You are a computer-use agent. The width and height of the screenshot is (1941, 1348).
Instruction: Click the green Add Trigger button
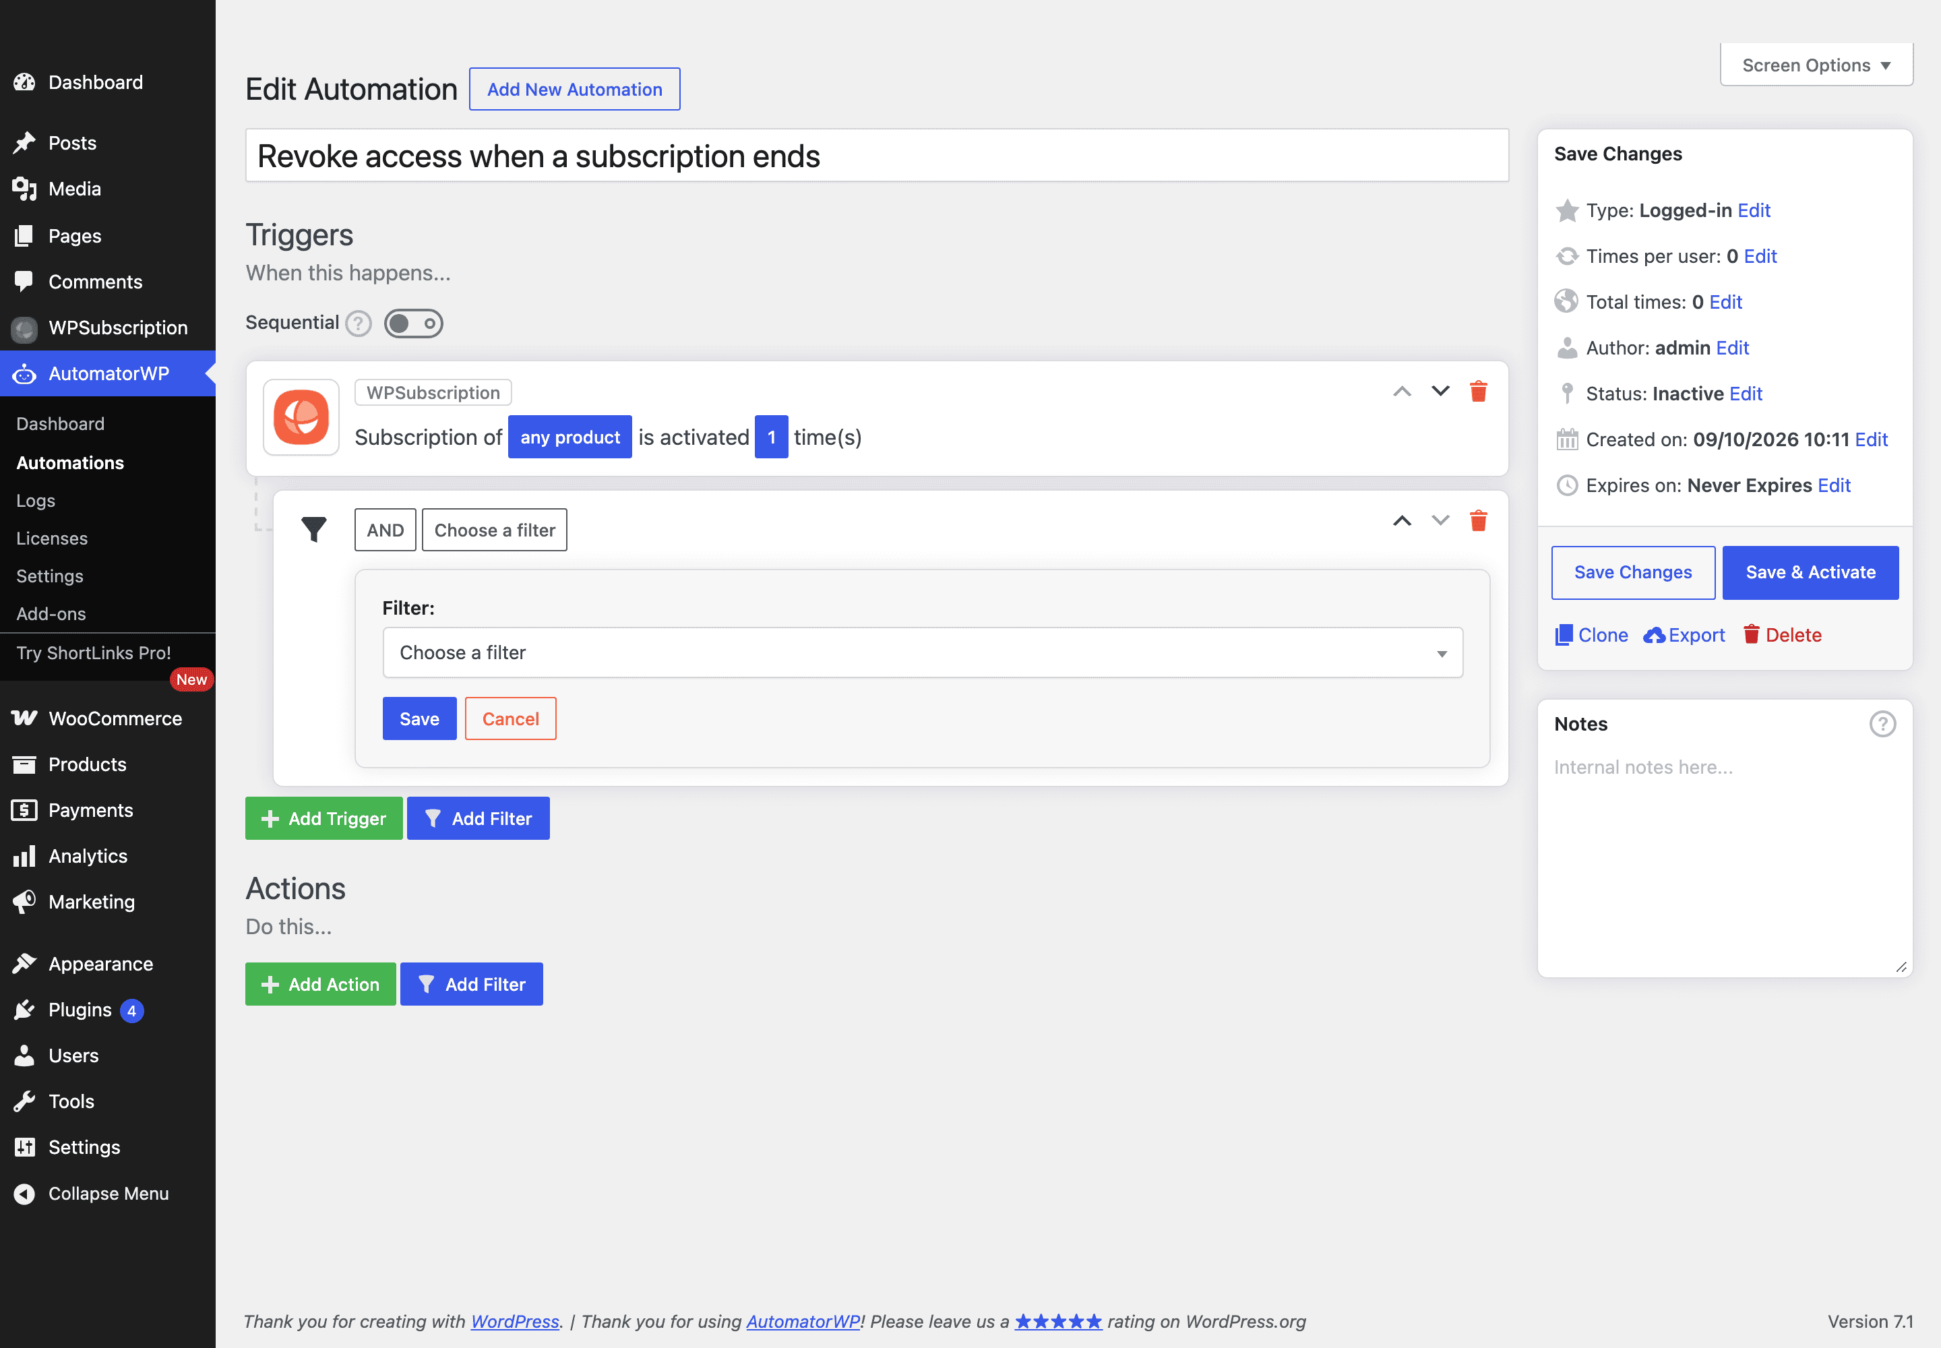pyautogui.click(x=323, y=818)
